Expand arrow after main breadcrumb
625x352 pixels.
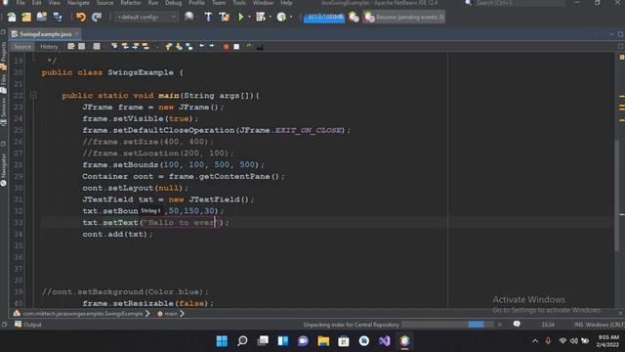(x=183, y=314)
